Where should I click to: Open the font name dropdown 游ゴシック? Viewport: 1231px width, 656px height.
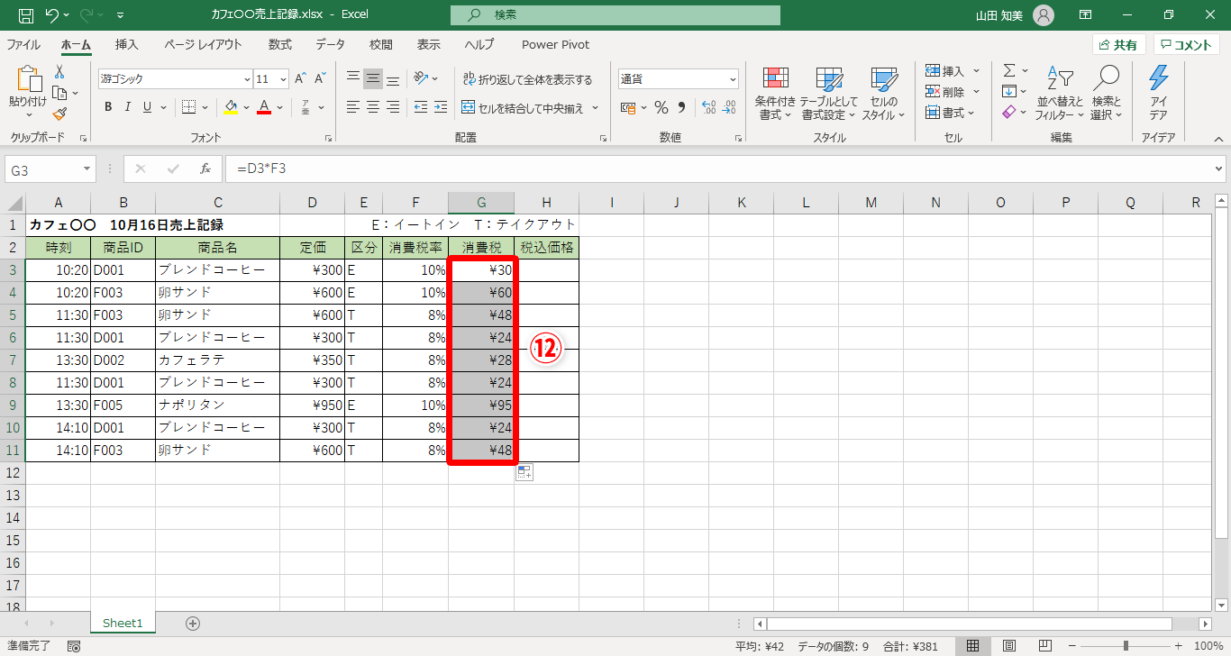[x=246, y=79]
